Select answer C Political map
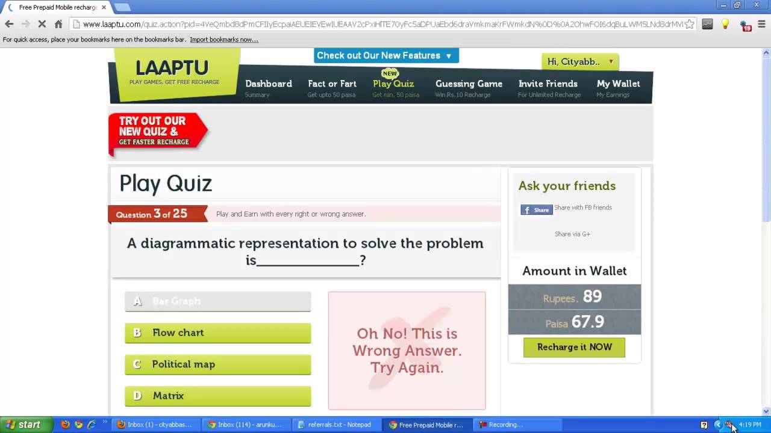 pos(218,364)
